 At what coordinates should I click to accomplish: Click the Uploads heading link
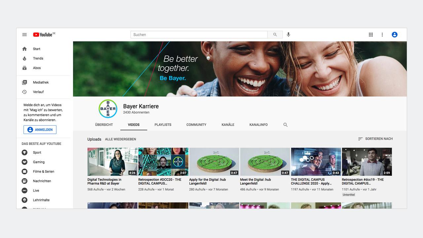click(94, 139)
